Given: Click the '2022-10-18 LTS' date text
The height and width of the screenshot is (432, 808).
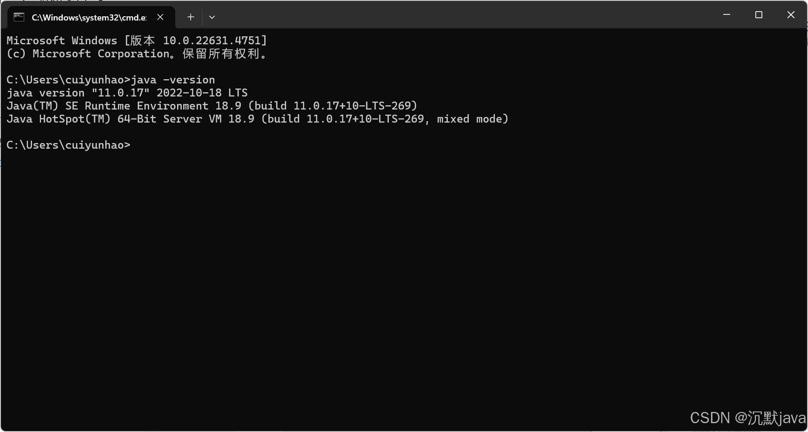Looking at the screenshot, I should pos(202,93).
